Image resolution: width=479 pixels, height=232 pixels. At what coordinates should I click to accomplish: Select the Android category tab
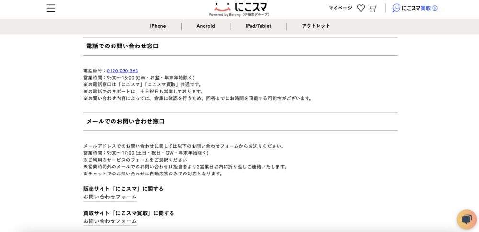point(205,26)
